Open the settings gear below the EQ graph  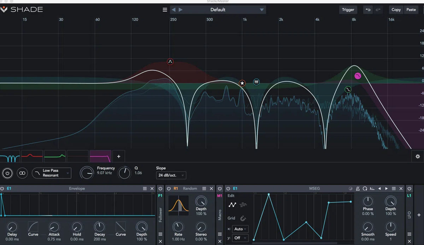[x=418, y=156]
